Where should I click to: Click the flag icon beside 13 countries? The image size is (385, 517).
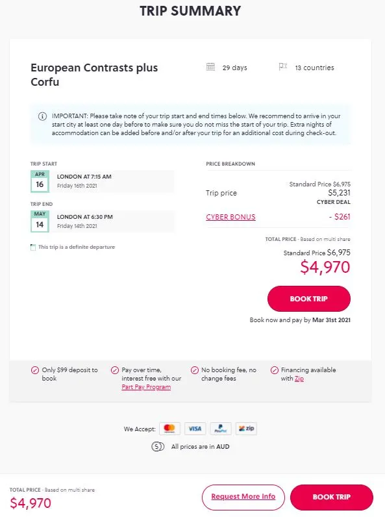click(283, 67)
